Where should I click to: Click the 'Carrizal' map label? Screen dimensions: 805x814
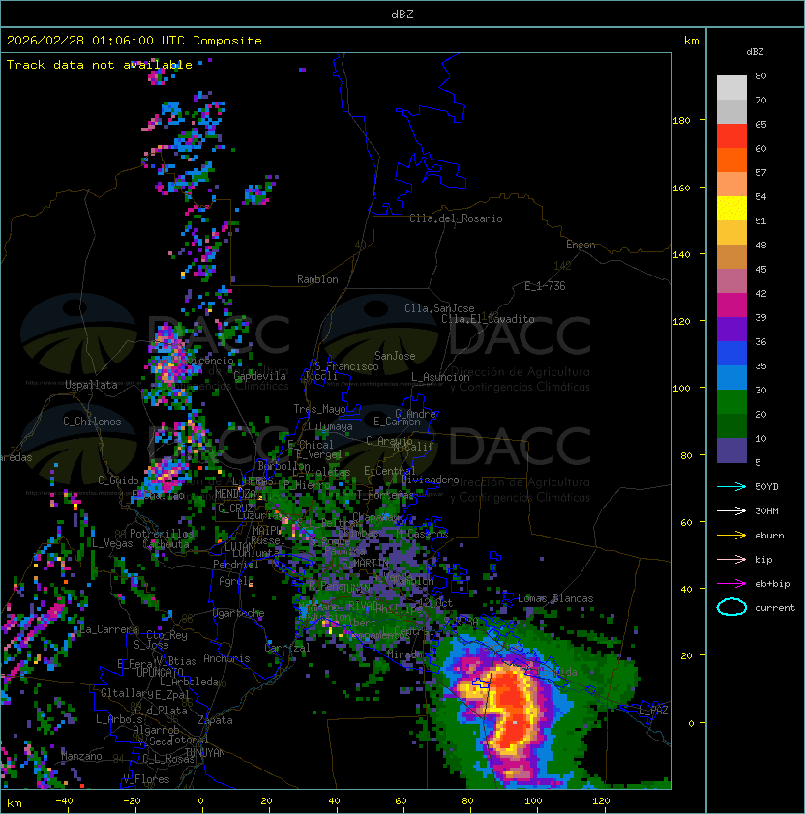287,648
